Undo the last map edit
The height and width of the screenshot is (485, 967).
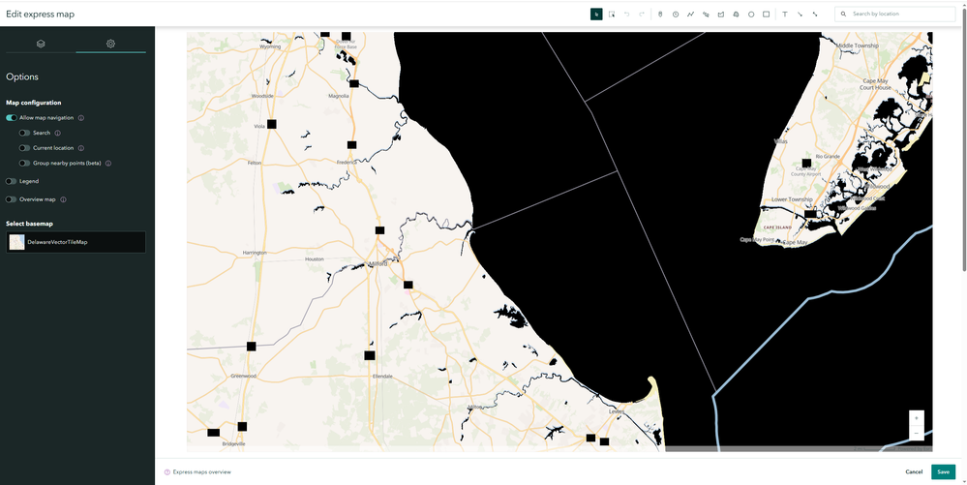point(626,15)
